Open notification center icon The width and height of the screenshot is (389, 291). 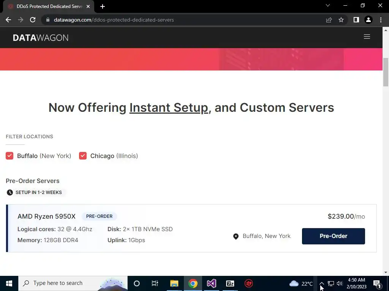tap(377, 283)
